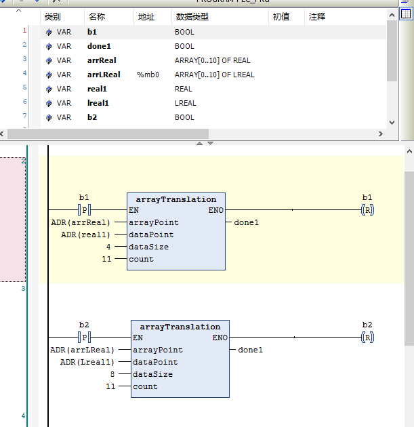The height and width of the screenshot is (427, 414).
Task: Click the ladder editor vertical scrollbar thumb
Action: 409,259
